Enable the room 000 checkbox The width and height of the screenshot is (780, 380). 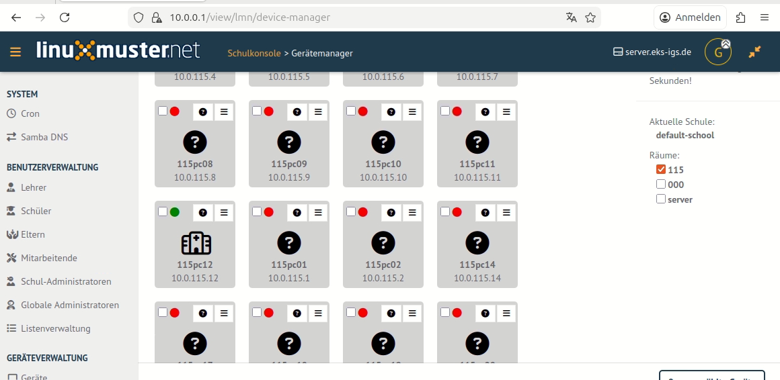[661, 185]
